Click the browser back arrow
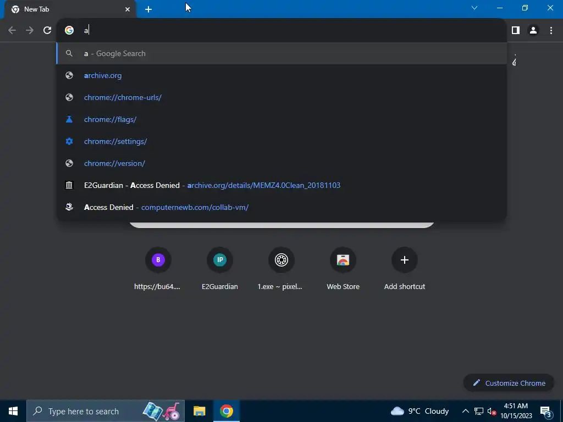Image resolution: width=563 pixels, height=422 pixels. pos(12,30)
